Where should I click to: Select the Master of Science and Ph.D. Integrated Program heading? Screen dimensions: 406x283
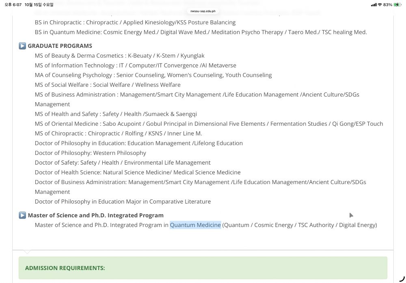(x=95, y=215)
